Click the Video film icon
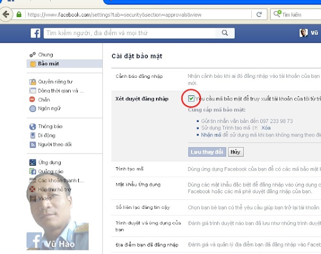The width and height of the screenshot is (321, 254). [x=33, y=198]
